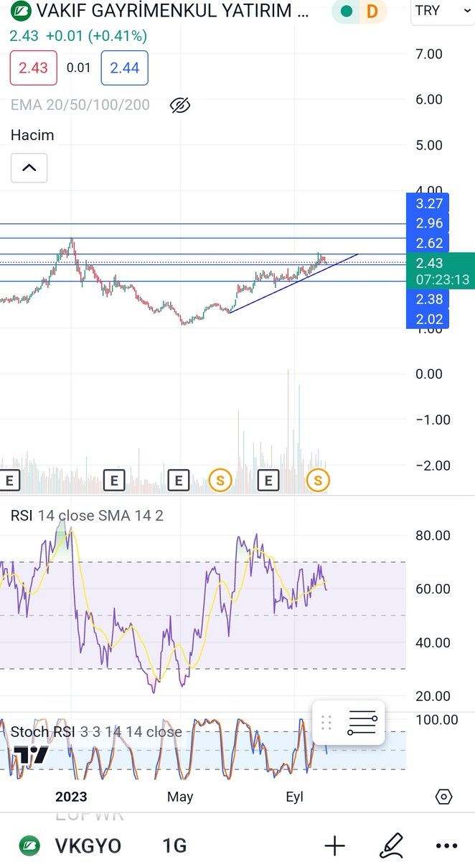This screenshot has width=475, height=862.
Task: Click the 07:23:13 countdown timer label
Action: 442,279
